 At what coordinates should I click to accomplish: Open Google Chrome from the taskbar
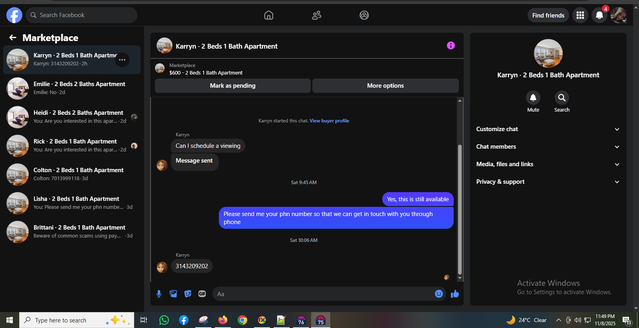pyautogui.click(x=242, y=320)
